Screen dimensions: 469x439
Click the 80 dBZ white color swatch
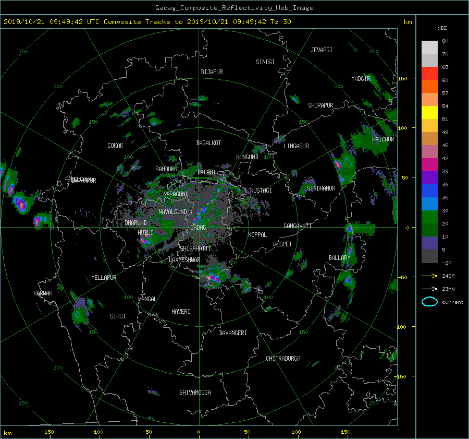[x=429, y=48]
